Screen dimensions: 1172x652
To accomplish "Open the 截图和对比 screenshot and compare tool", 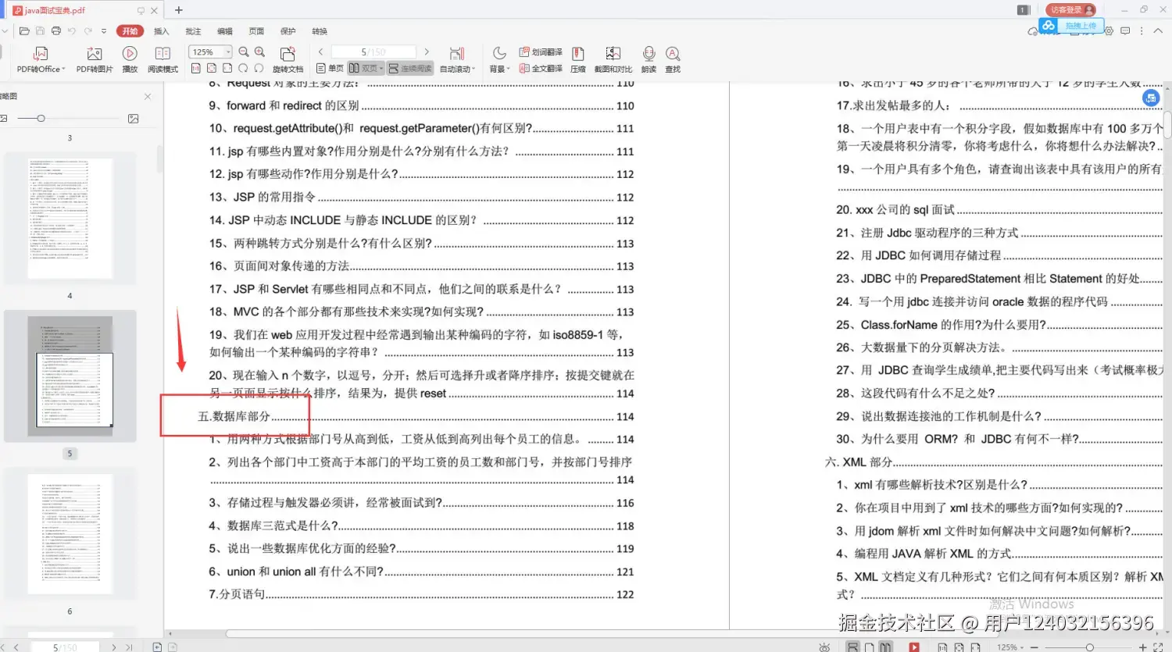I will tap(613, 59).
